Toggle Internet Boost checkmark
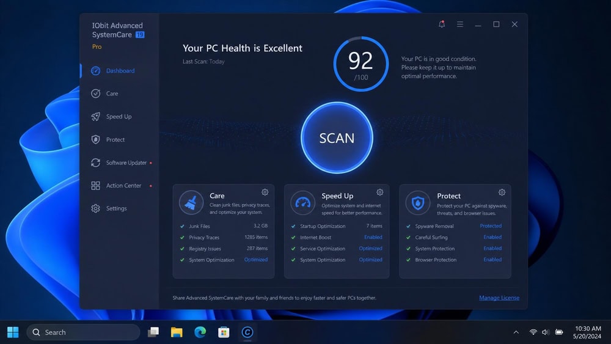Image resolution: width=611 pixels, height=344 pixels. [293, 237]
